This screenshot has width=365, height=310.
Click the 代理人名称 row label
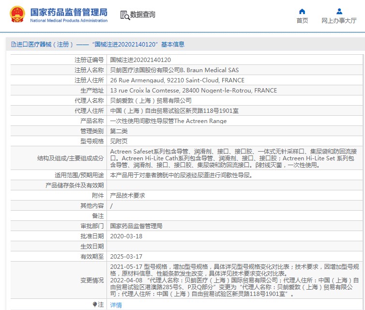tap(89, 101)
